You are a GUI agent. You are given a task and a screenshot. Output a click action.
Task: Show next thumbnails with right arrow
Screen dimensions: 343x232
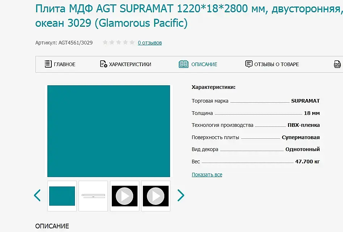click(x=181, y=195)
